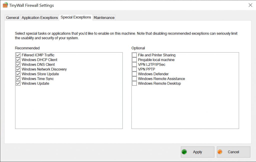Go to the Maintenance tab

pos(104,18)
